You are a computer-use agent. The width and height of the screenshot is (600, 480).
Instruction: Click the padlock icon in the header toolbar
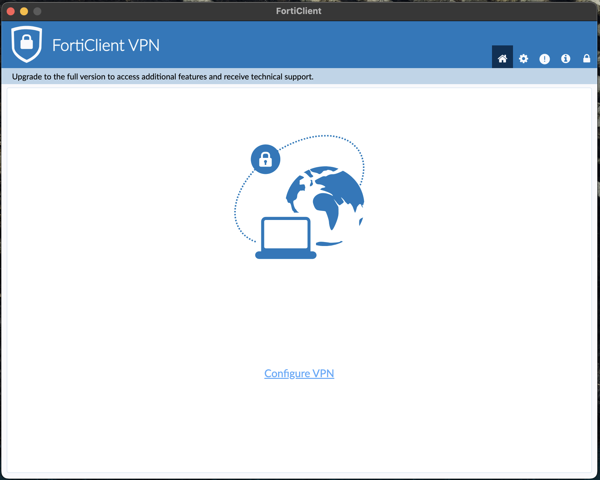click(586, 59)
